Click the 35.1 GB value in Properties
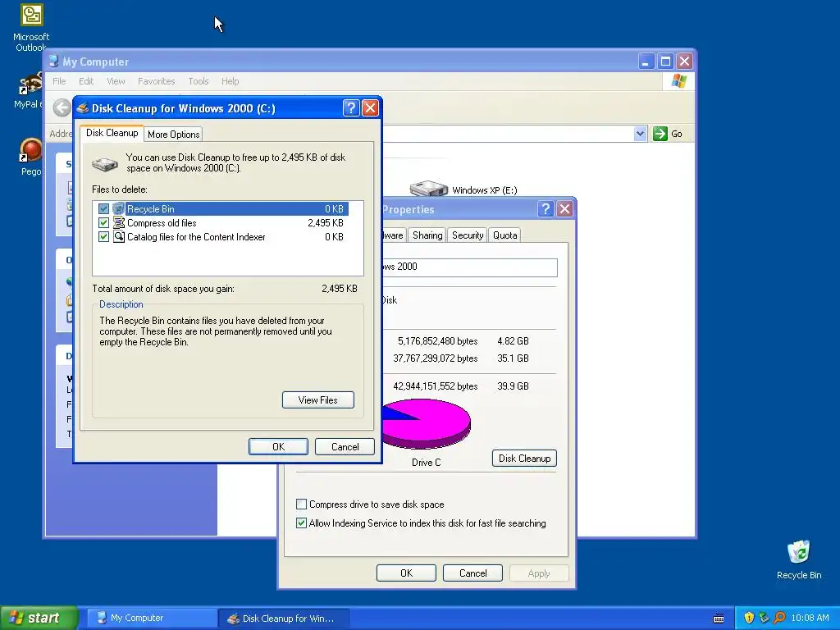The image size is (840, 630). pyautogui.click(x=513, y=358)
